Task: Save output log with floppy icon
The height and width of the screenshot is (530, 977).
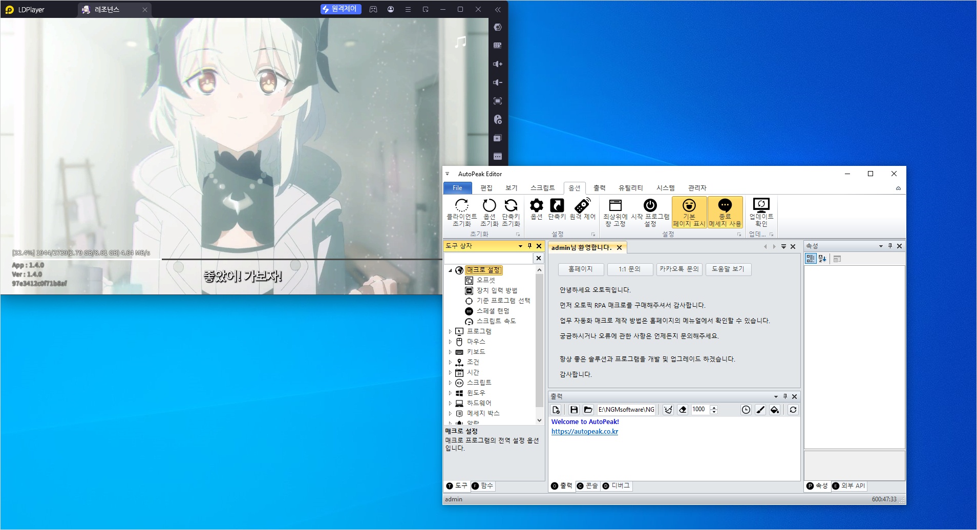Action: [x=574, y=410]
